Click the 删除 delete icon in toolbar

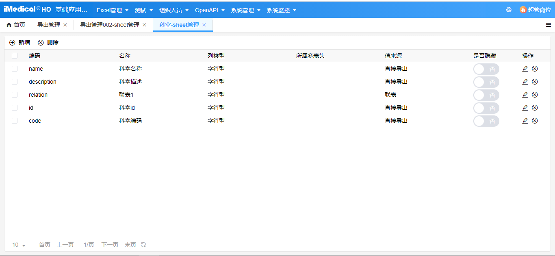pyautogui.click(x=41, y=42)
